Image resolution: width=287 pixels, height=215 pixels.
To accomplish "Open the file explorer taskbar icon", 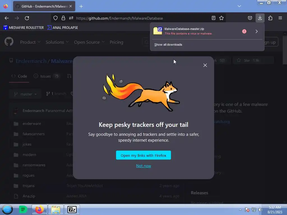I will point(56,209).
